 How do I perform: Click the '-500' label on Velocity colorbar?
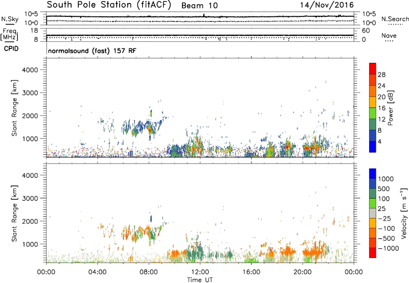tap(387, 239)
